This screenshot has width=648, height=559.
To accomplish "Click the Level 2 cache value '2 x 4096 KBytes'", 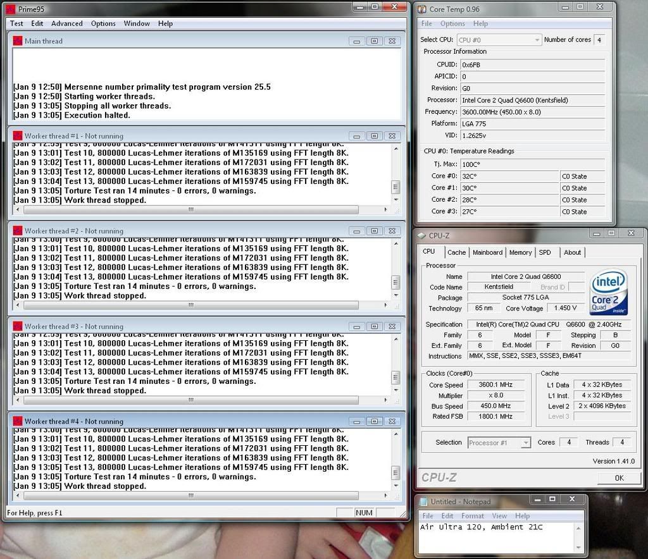I will coord(602,406).
